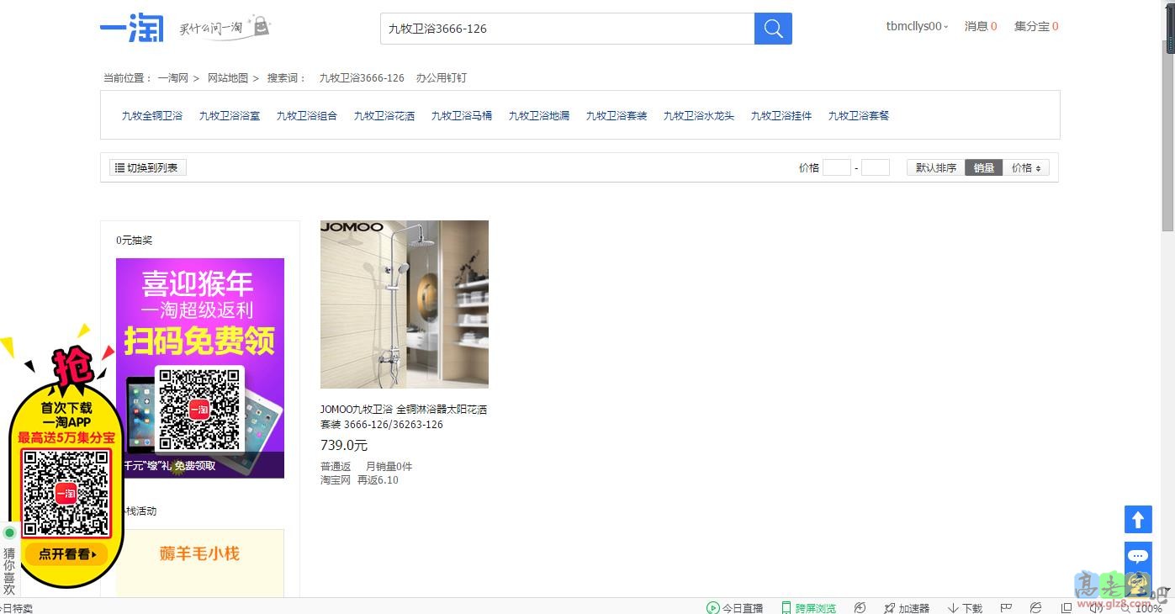1175x614 pixels.
Task: Open the IE compatibility icon in status bar
Action: 1035,607
